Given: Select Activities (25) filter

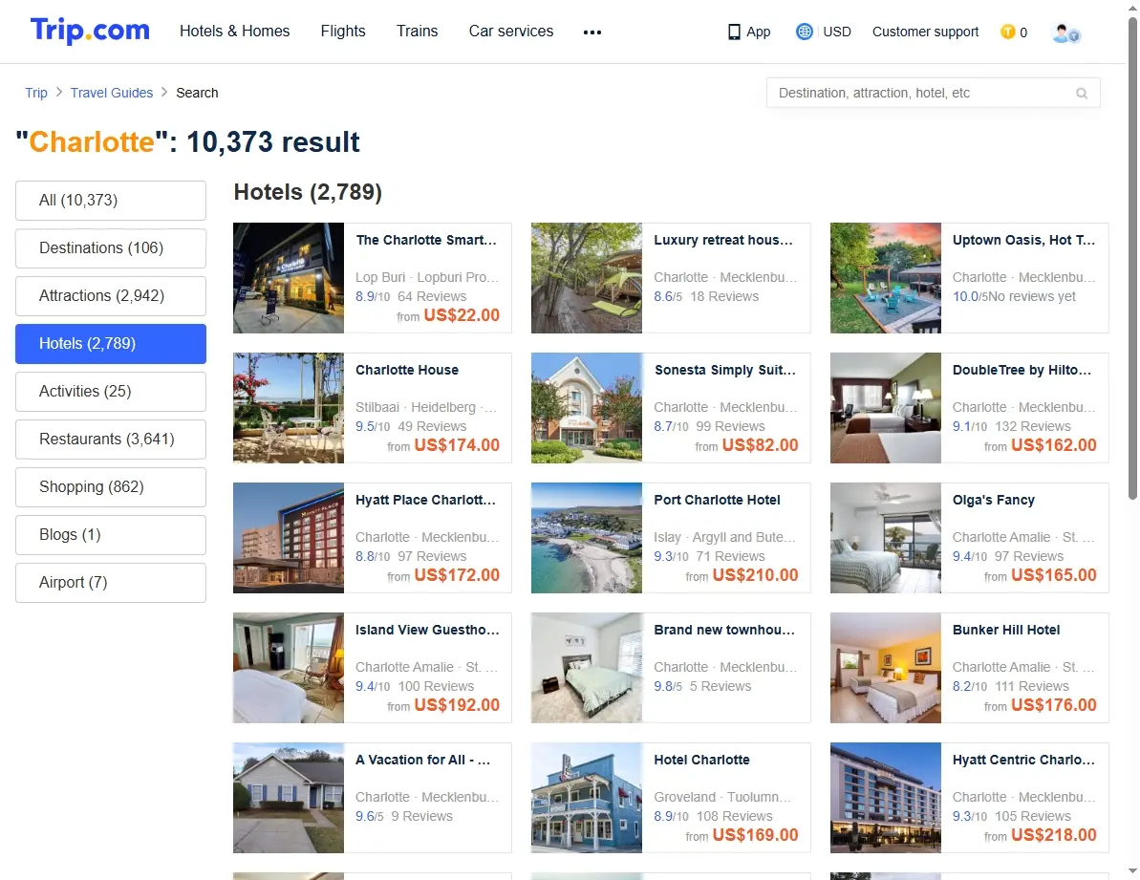Looking at the screenshot, I should tap(111, 392).
